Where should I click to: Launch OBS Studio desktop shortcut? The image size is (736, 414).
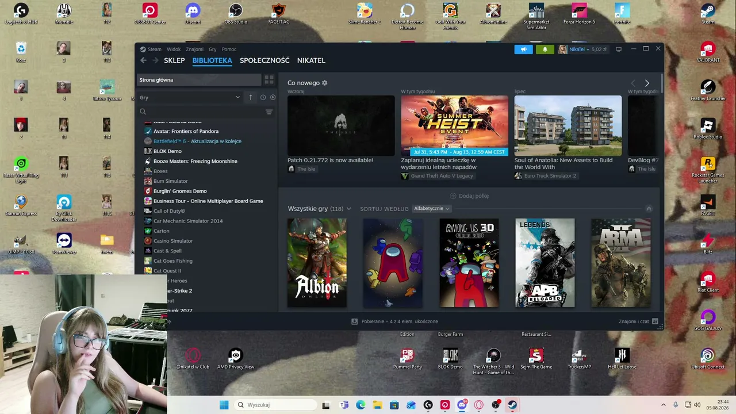click(236, 14)
